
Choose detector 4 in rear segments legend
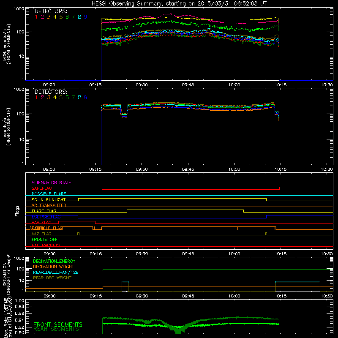pos(55,98)
